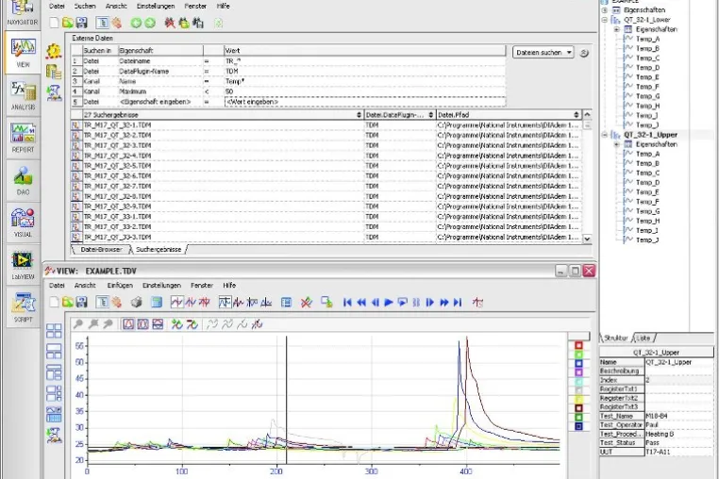Switch to the Suchergebnisse tab
Viewport: 719px width, 479px height.
coord(159,249)
